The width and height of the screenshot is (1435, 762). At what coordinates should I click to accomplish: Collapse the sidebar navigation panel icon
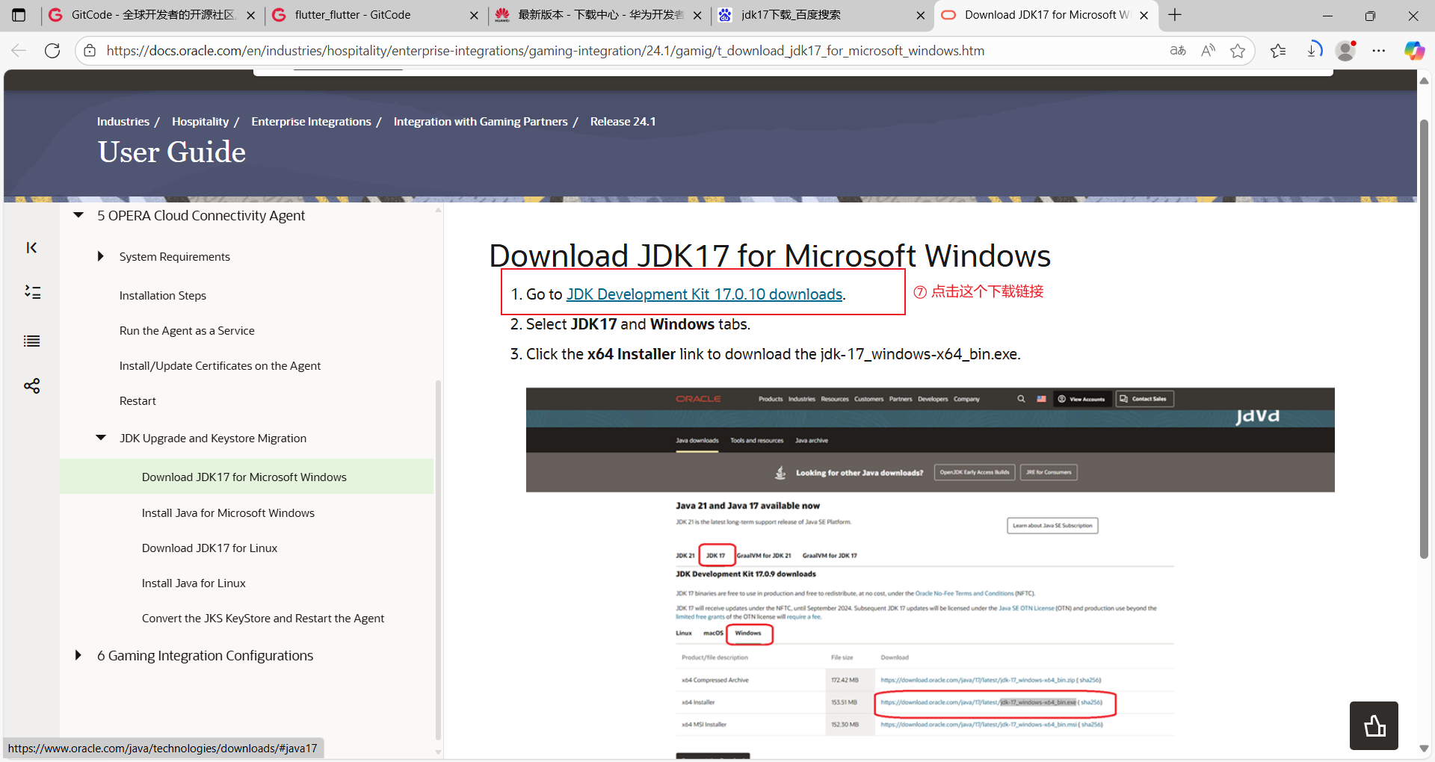click(x=31, y=248)
